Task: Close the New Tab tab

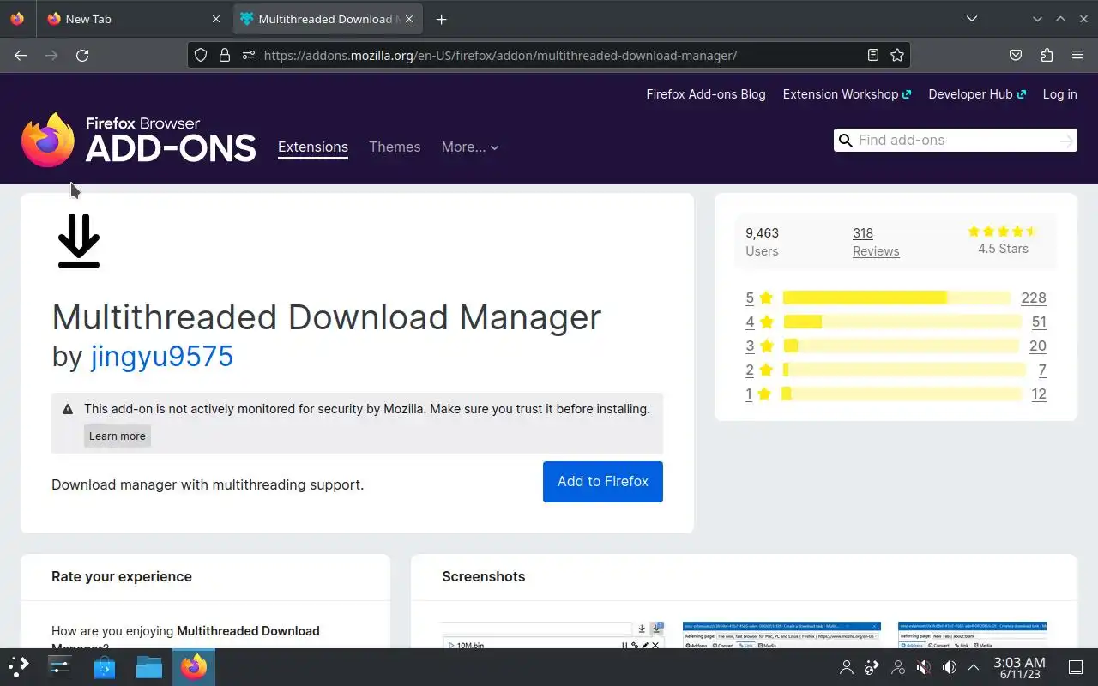Action: (x=215, y=19)
